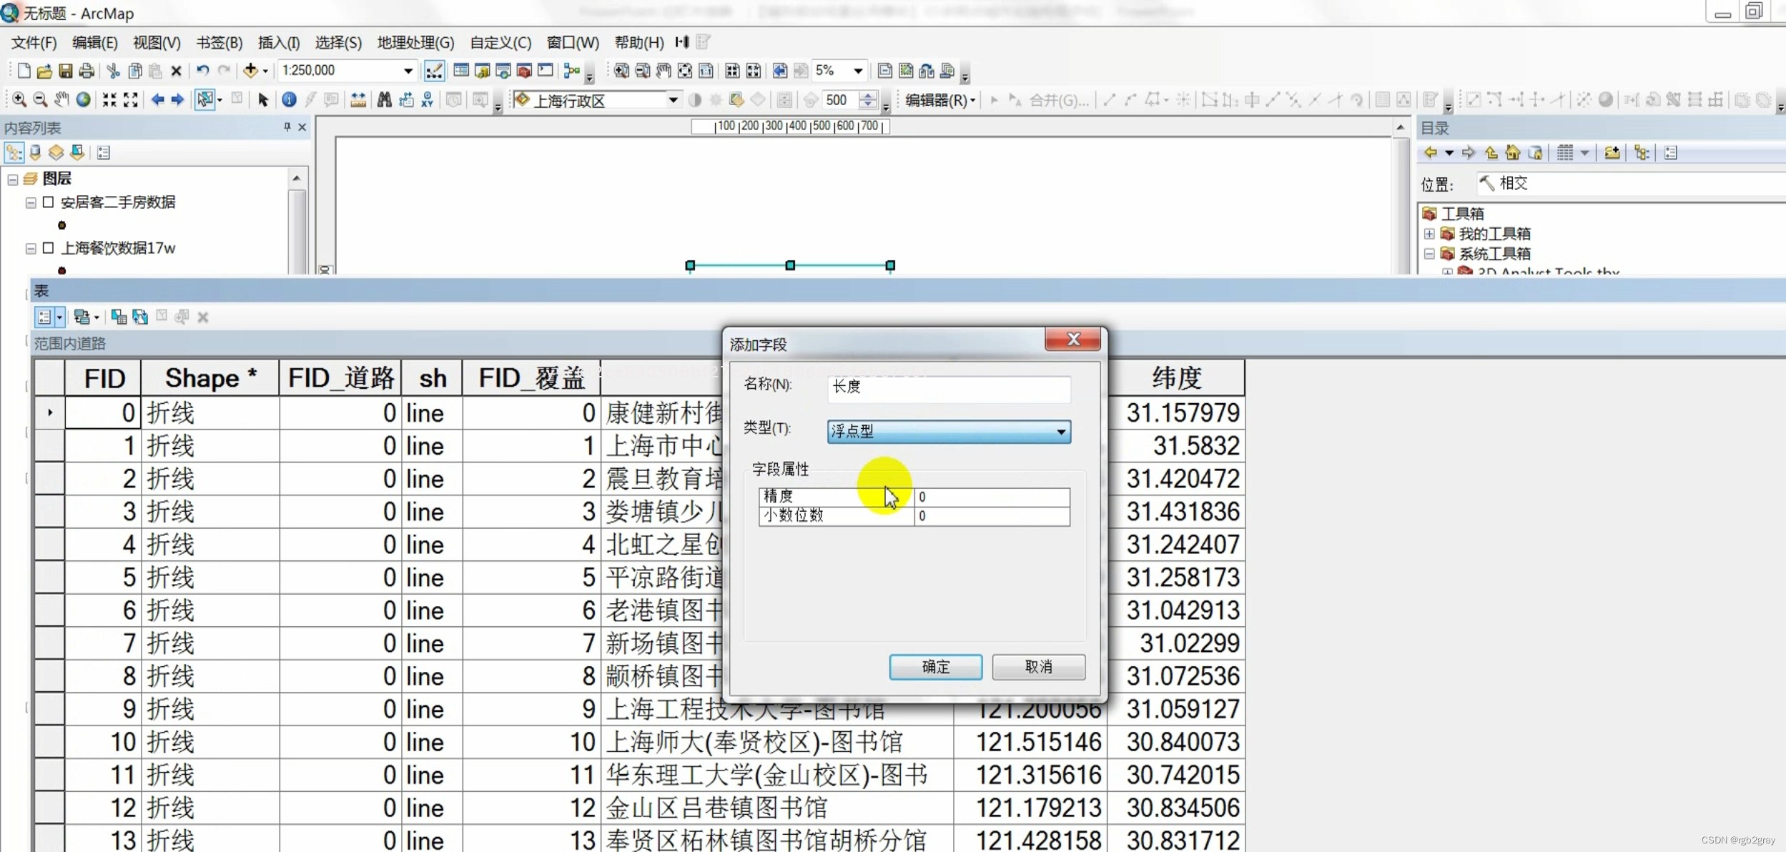Click cell 金山区吕巷镇图书馆

coord(778,808)
